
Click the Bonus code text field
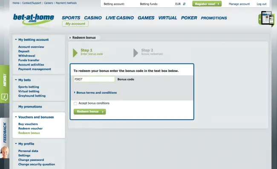pyautogui.click(x=94, y=79)
